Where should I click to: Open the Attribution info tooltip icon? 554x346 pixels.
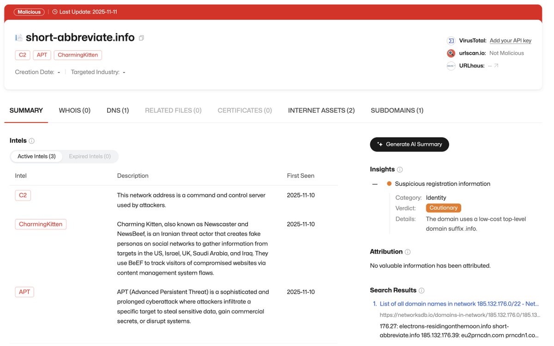408,252
